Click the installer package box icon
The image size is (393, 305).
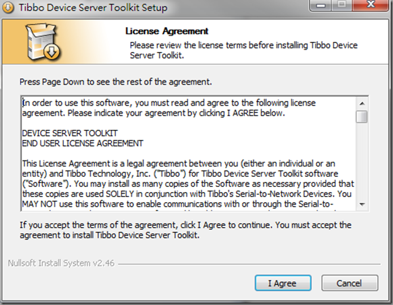click(x=43, y=42)
